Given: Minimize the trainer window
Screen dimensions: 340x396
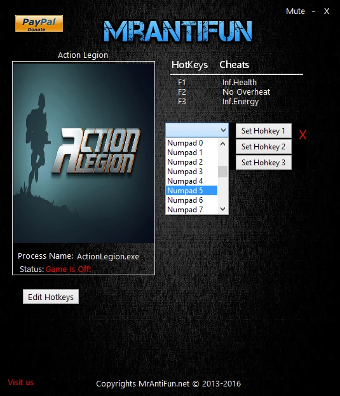Looking at the screenshot, I should click(313, 11).
